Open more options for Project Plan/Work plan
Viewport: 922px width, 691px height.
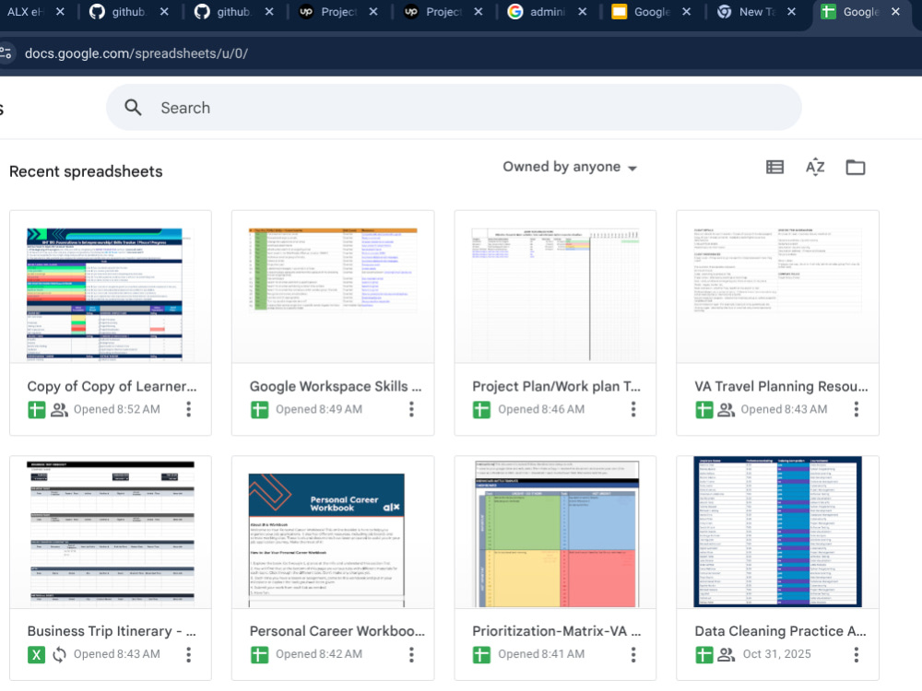click(x=633, y=409)
